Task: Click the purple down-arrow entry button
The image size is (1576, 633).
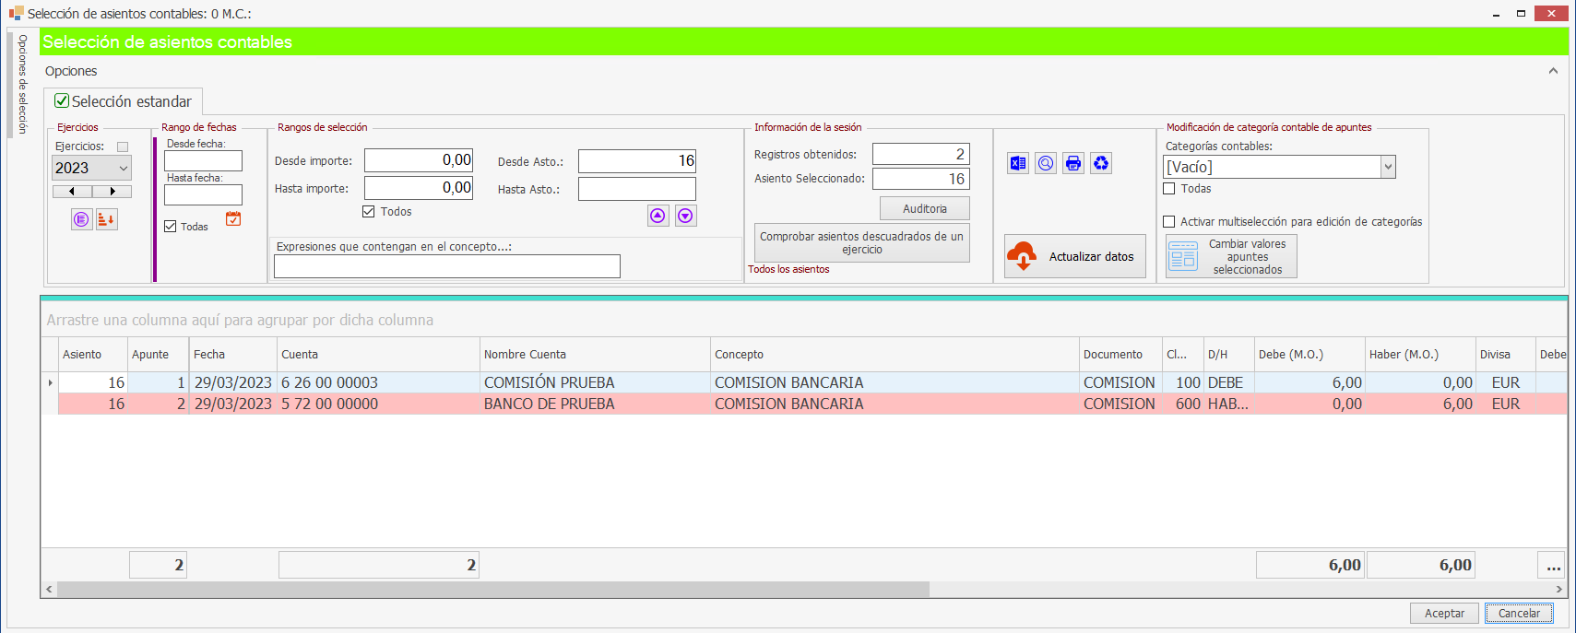Action: pos(685,216)
